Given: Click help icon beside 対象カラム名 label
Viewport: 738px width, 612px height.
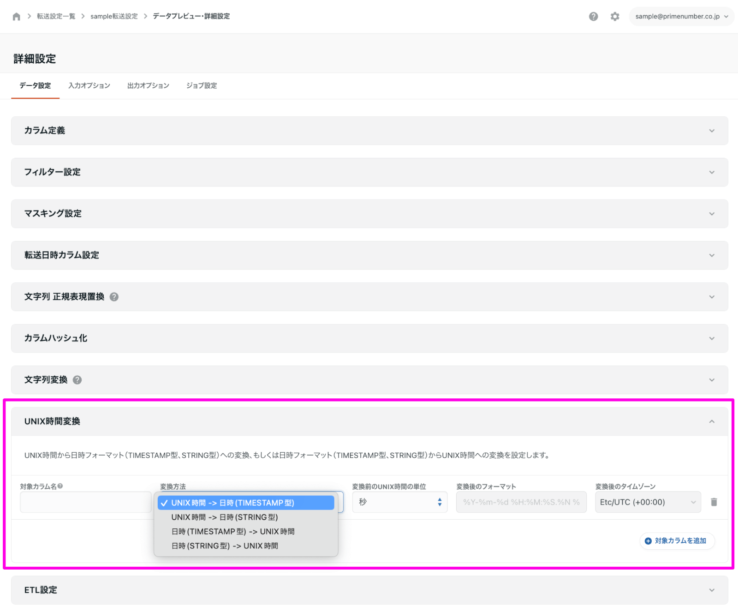Looking at the screenshot, I should (x=60, y=486).
